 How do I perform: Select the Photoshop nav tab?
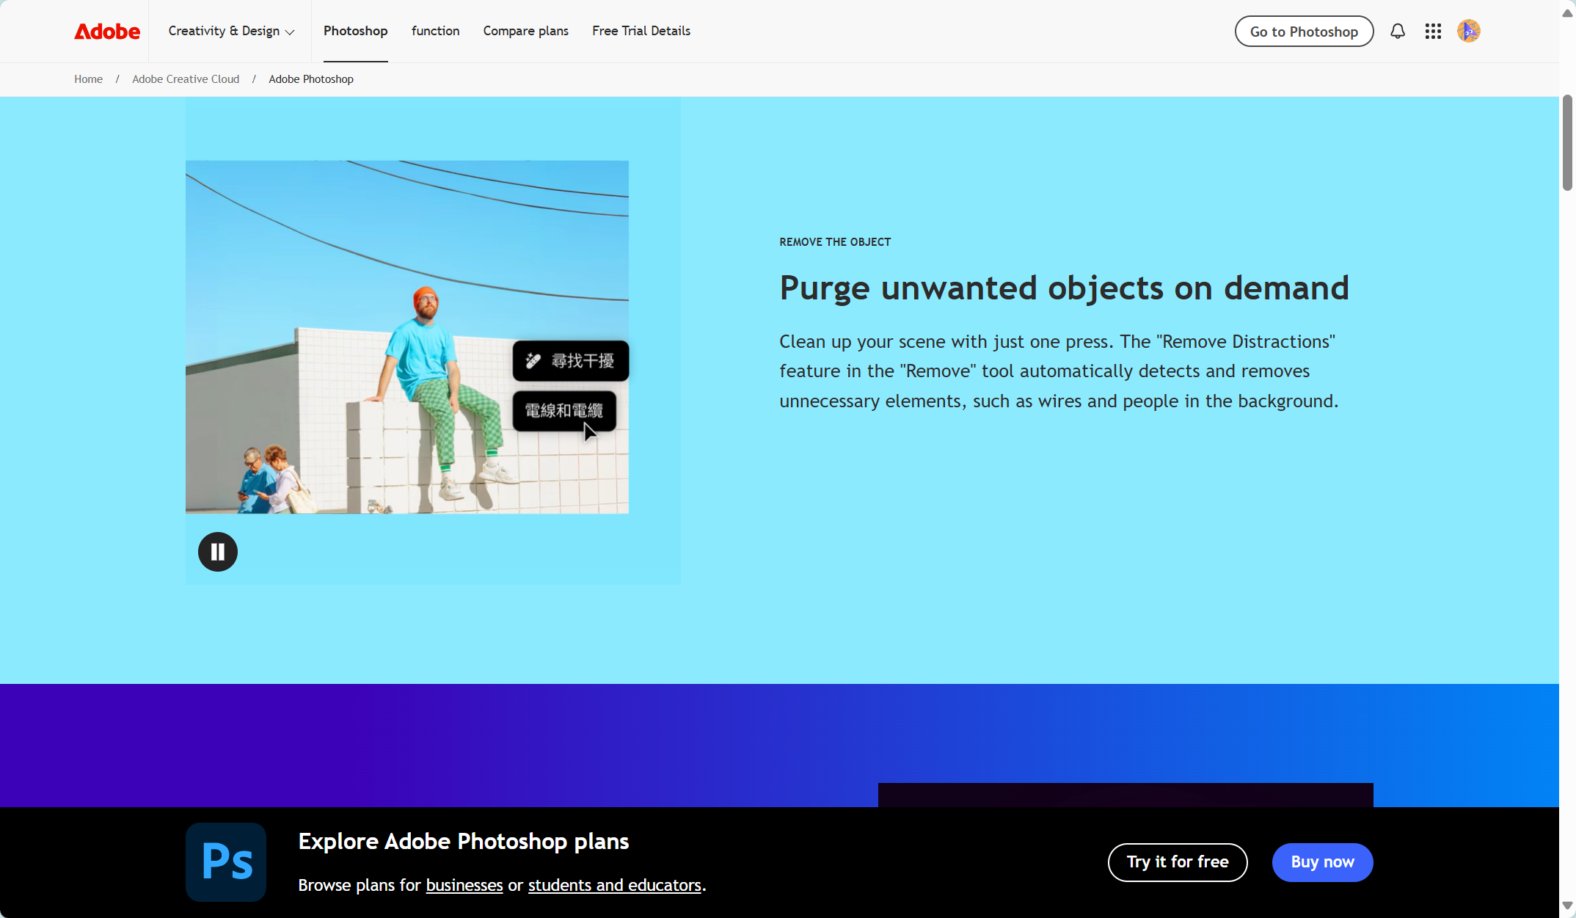click(356, 31)
